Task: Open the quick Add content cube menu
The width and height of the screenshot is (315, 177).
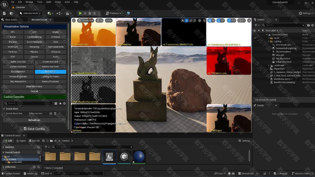Action: (50, 13)
